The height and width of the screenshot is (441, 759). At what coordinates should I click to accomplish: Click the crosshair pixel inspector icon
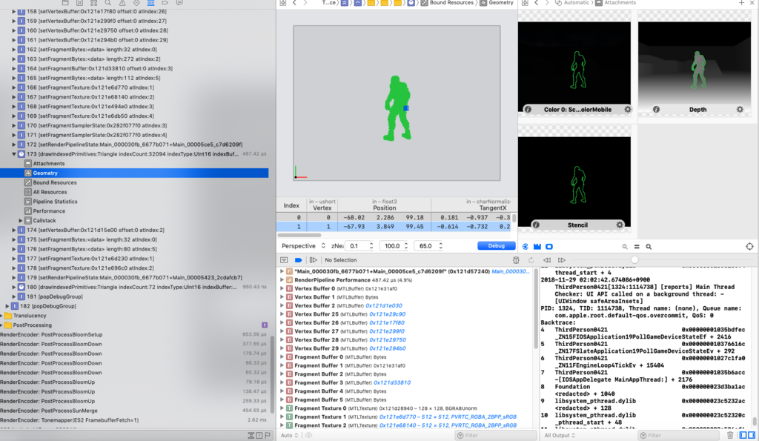coord(749,246)
